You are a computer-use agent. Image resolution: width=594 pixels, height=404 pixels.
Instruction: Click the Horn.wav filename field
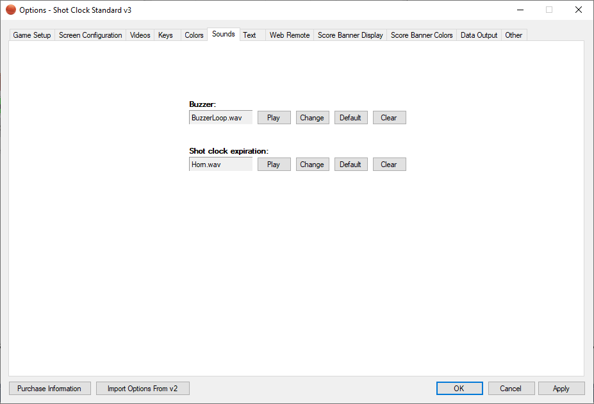220,165
